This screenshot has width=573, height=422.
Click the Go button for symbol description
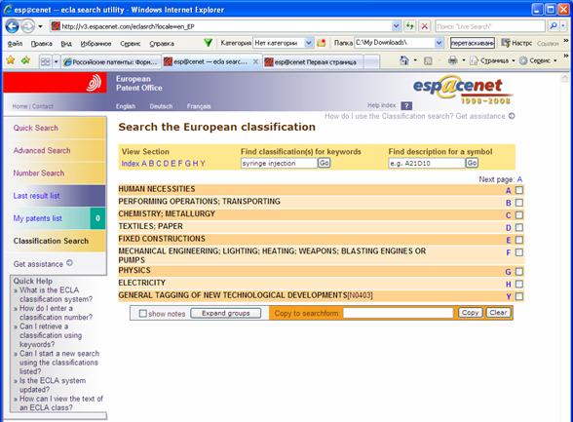pyautogui.click(x=472, y=163)
